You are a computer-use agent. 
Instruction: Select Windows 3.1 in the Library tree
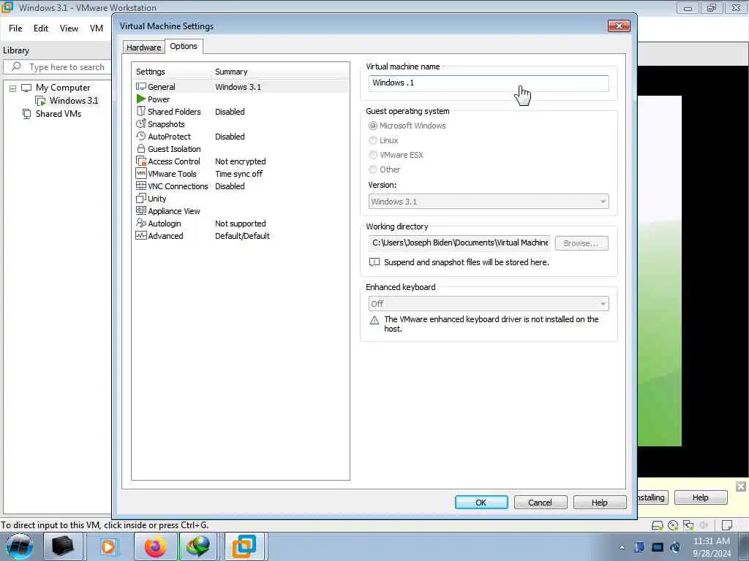[74, 101]
